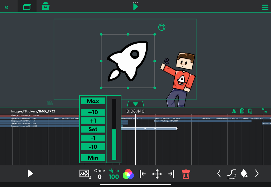This screenshot has width=271, height=187.
Task: Shrink timeline with inward arrows icon
Action: click(x=264, y=111)
